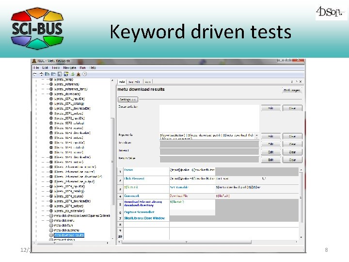Save the file using the Save icon
The height and width of the screenshot is (262, 349).
[x=60, y=74]
